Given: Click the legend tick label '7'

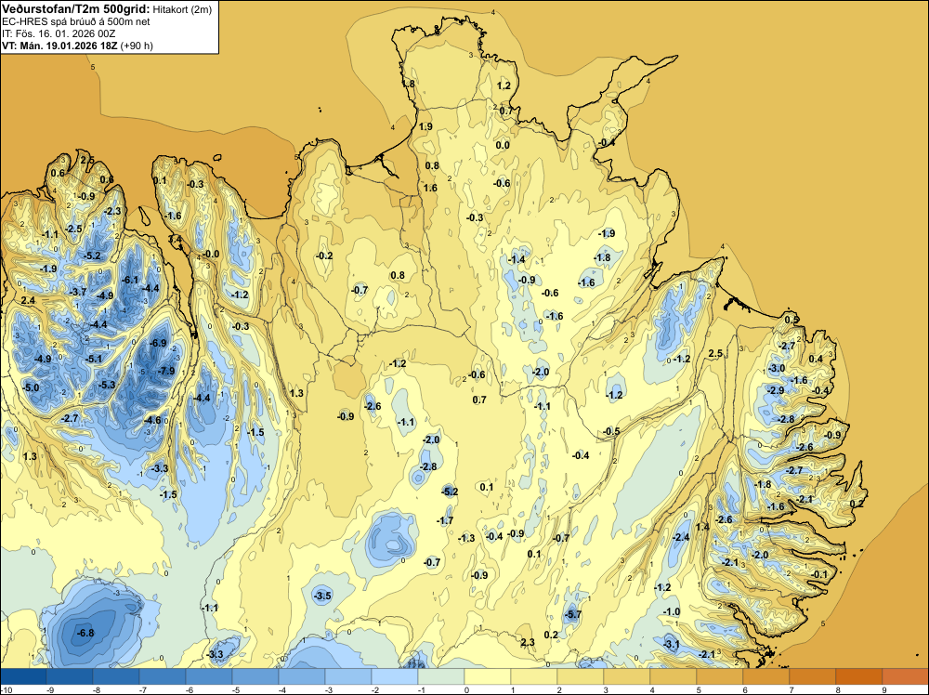Looking at the screenshot, I should tap(792, 689).
